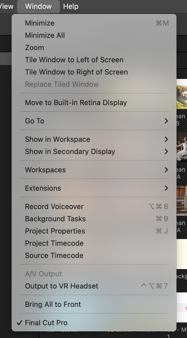Viewport: 187px width, 338px height.
Task: Show the Project Timecode window
Action: pyautogui.click(x=54, y=243)
